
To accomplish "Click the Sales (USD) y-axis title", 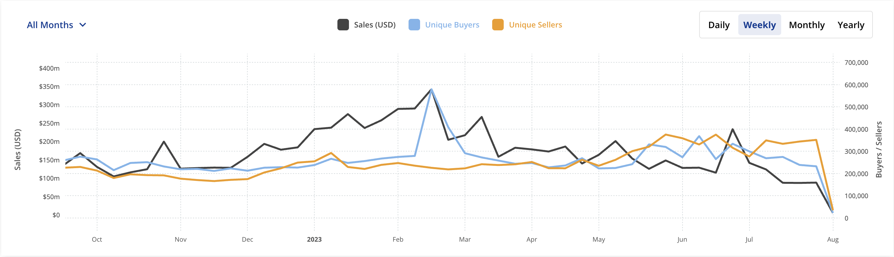I will click(17, 150).
